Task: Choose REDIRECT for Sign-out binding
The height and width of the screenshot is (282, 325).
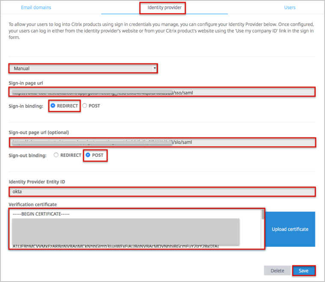Action: (x=56, y=155)
